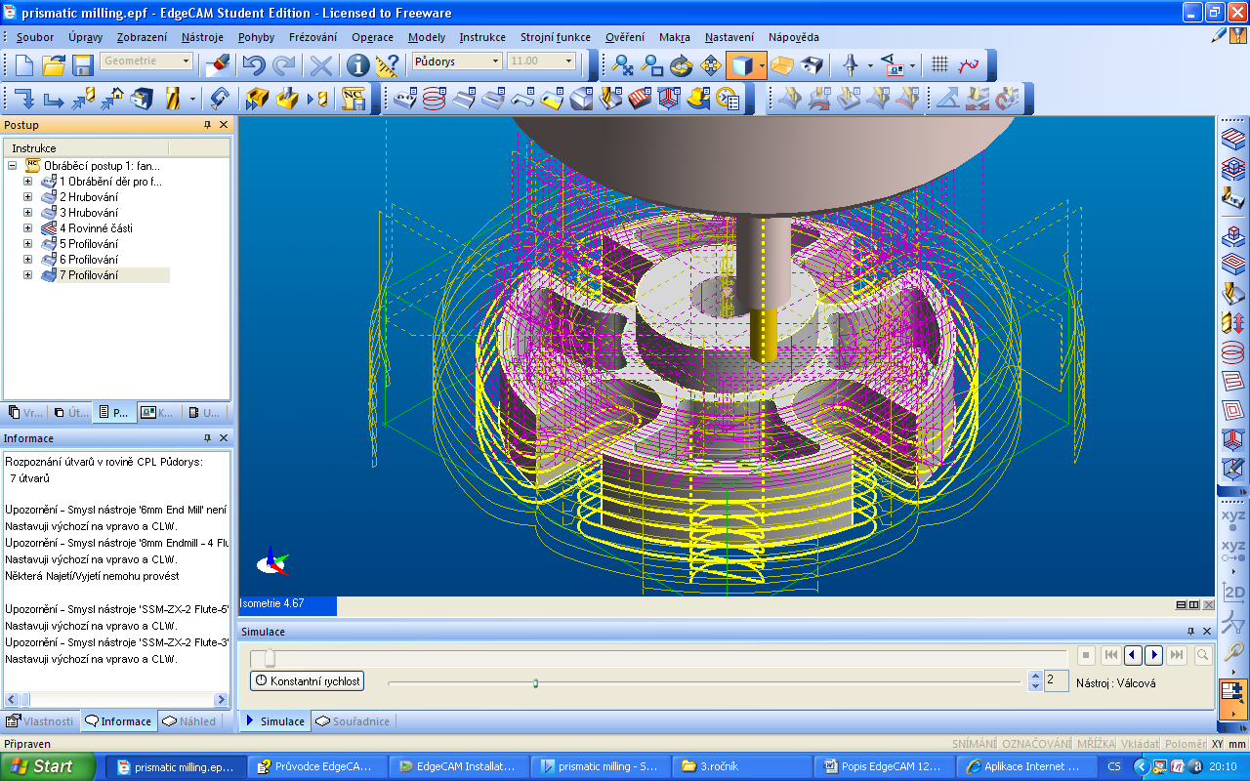Image resolution: width=1250 pixels, height=781 pixels.
Task: Activate the rotate view icon
Action: [681, 65]
